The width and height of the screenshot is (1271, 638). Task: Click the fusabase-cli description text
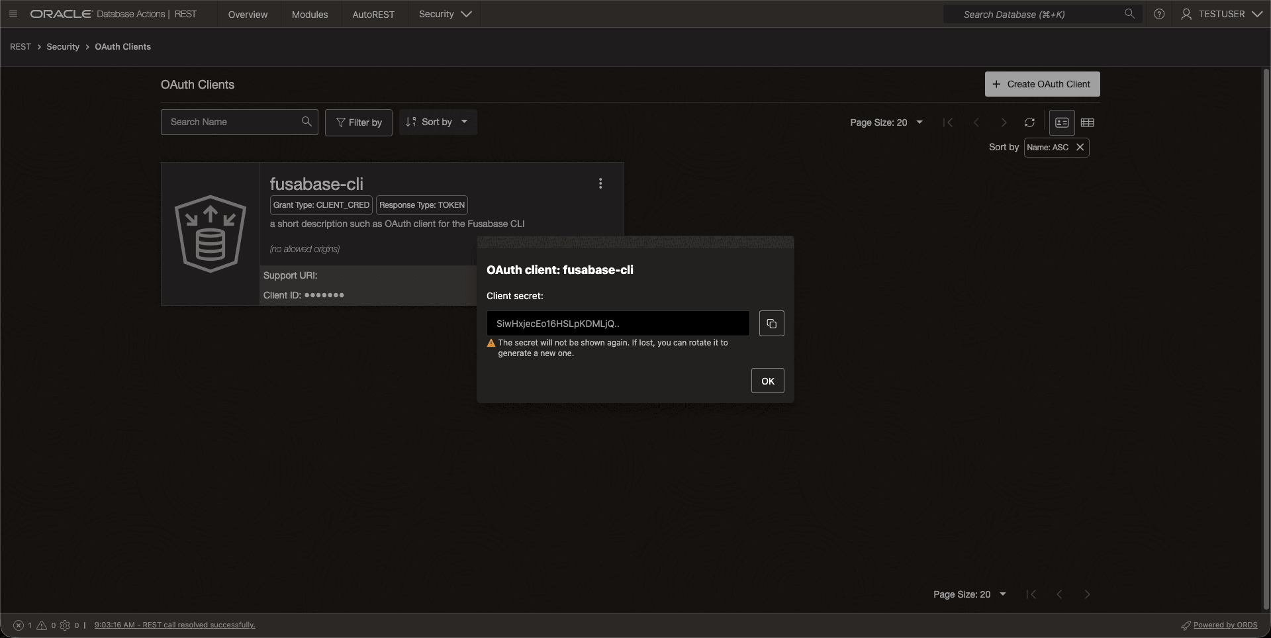(397, 224)
